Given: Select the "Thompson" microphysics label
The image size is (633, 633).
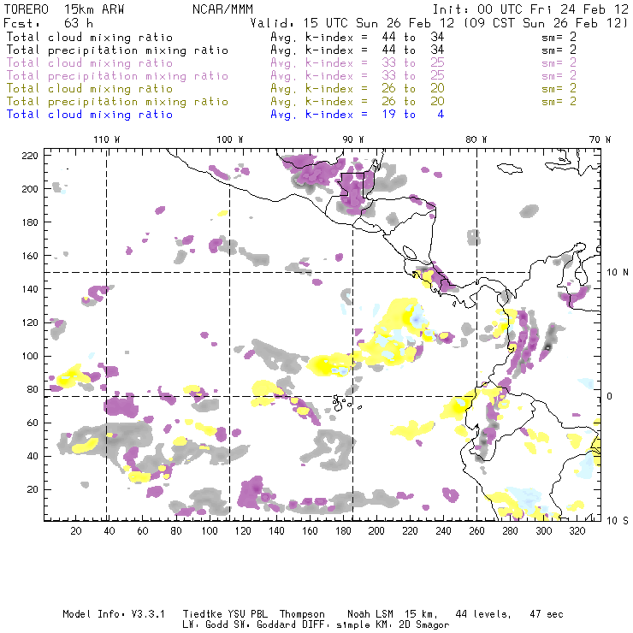Looking at the screenshot, I should (302, 614).
